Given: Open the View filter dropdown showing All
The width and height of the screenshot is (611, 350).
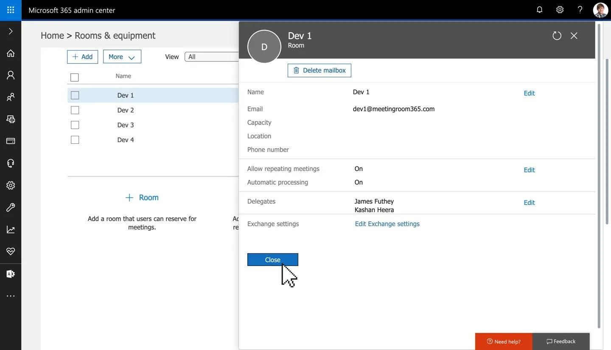Looking at the screenshot, I should tap(212, 57).
